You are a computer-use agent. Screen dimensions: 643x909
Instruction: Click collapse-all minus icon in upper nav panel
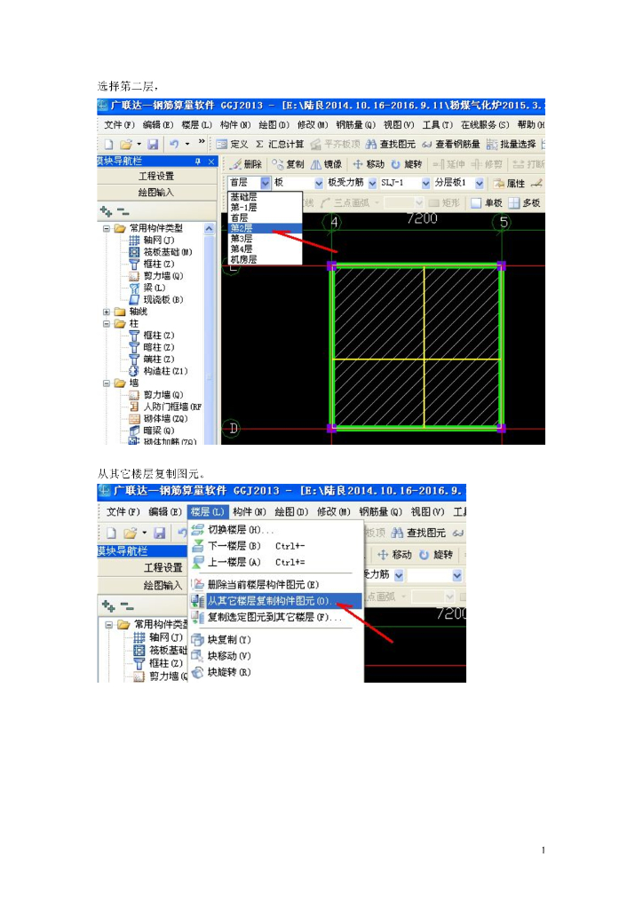coord(123,211)
